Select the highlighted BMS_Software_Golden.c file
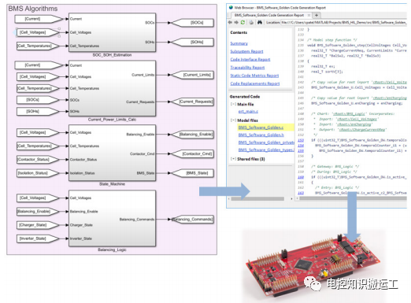Viewport: 411px width, 303px height. point(261,127)
